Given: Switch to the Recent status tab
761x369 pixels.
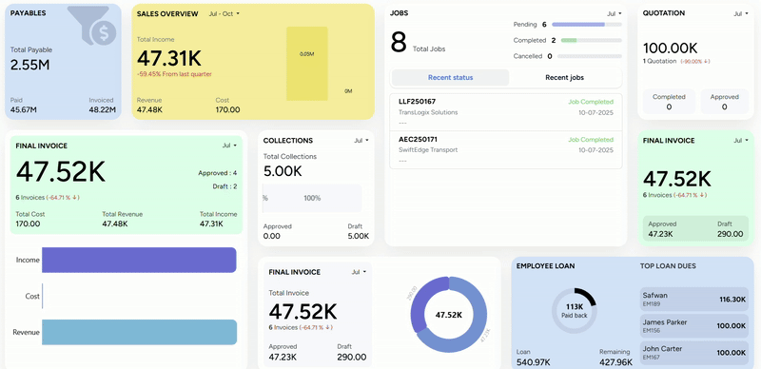Looking at the screenshot, I should [x=450, y=78].
